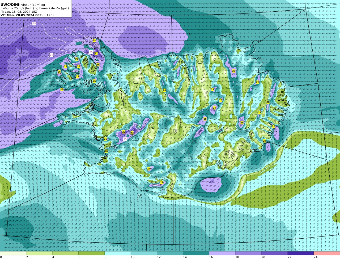Click the legend tick label "20"
The height and width of the screenshot is (259, 340).
[263, 257]
